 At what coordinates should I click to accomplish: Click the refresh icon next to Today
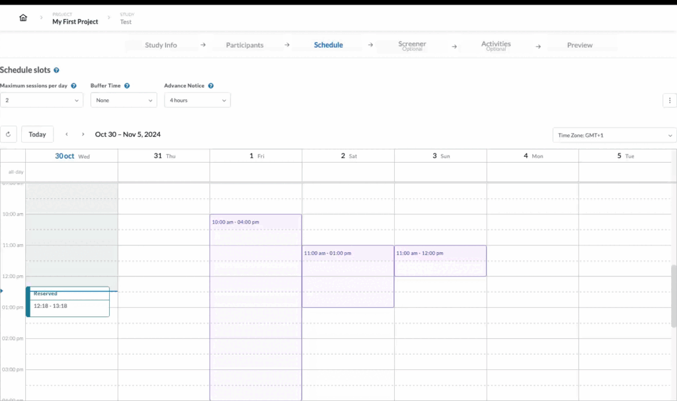tap(8, 134)
